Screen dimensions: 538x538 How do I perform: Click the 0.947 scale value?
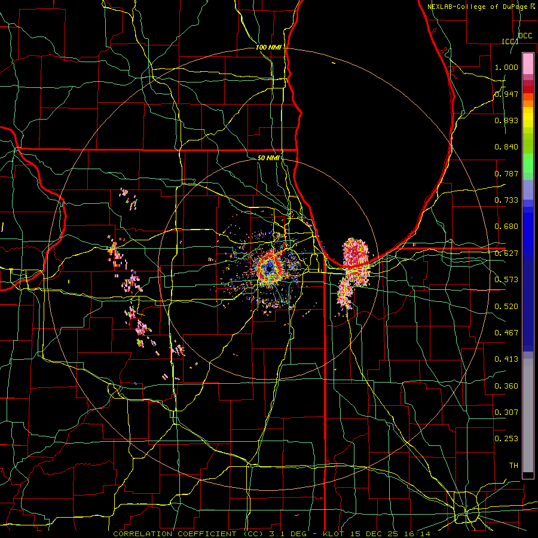click(506, 94)
